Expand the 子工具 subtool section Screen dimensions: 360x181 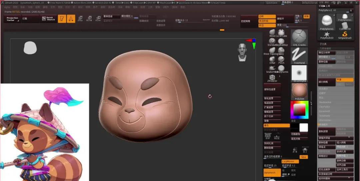[323, 44]
